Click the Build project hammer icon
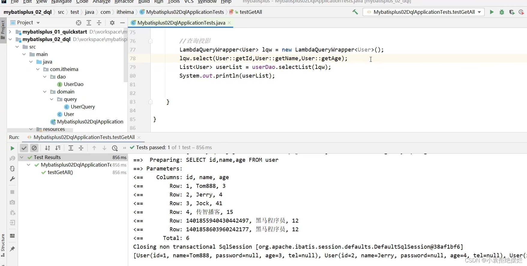Image resolution: width=527 pixels, height=266 pixels. pos(355,12)
